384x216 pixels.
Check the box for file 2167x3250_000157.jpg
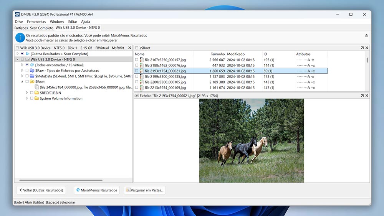(137, 60)
